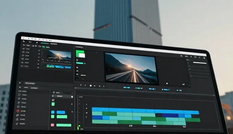The height and width of the screenshot is (134, 233).
Task: Click the small light-green square swatch under globe icon
Action: (53, 104)
